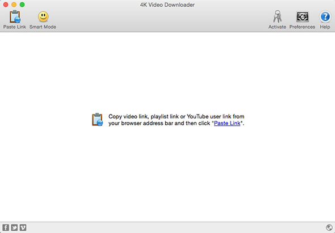335x233 pixels.
Task: Toggle Smart Mode with the smiley icon
Action: (x=43, y=16)
